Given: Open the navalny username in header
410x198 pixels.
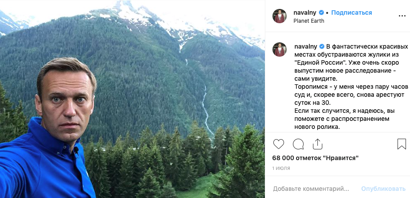Looking at the screenshot, I should [305, 12].
